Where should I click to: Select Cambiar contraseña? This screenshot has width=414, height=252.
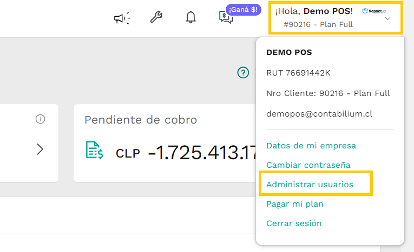point(308,165)
